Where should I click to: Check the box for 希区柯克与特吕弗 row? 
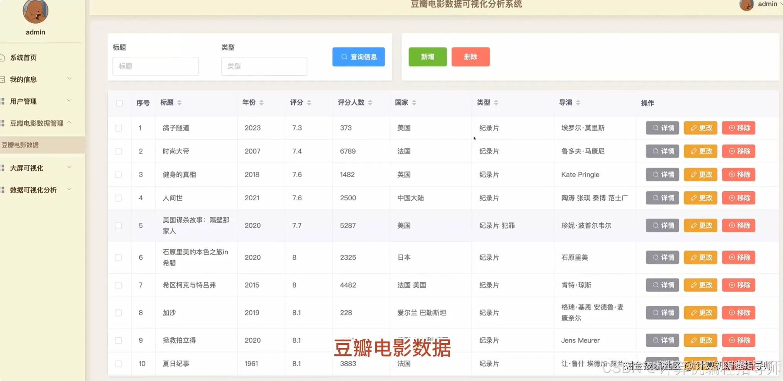pyautogui.click(x=119, y=285)
